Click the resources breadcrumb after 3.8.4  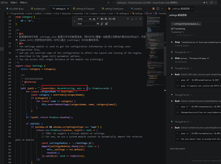[66, 13]
